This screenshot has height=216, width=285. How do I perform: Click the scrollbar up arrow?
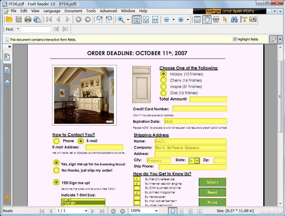[280, 47]
